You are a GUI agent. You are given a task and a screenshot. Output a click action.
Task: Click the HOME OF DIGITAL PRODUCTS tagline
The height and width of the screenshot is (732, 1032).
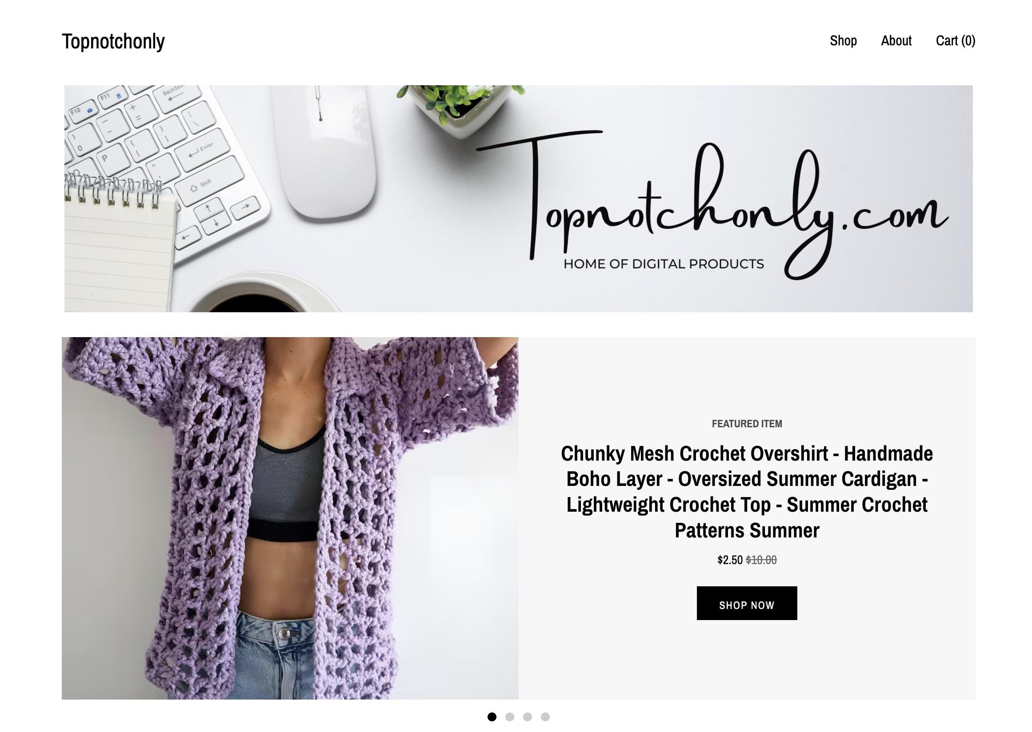664,264
